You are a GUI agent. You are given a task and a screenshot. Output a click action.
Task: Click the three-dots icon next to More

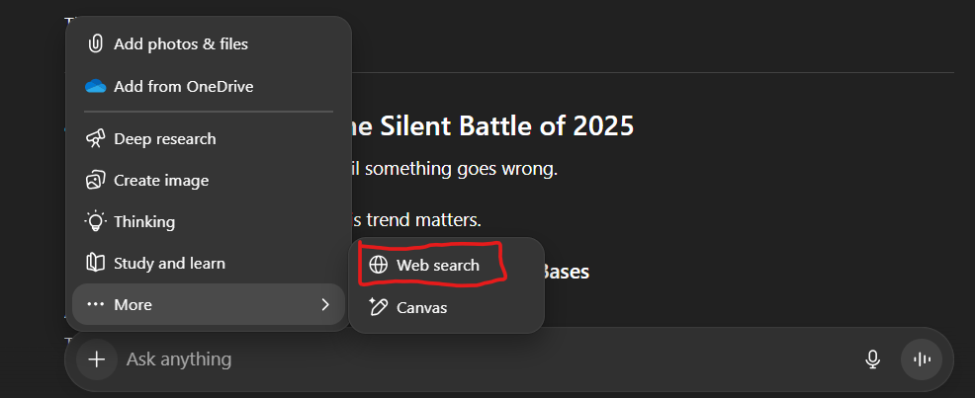pyautogui.click(x=96, y=304)
